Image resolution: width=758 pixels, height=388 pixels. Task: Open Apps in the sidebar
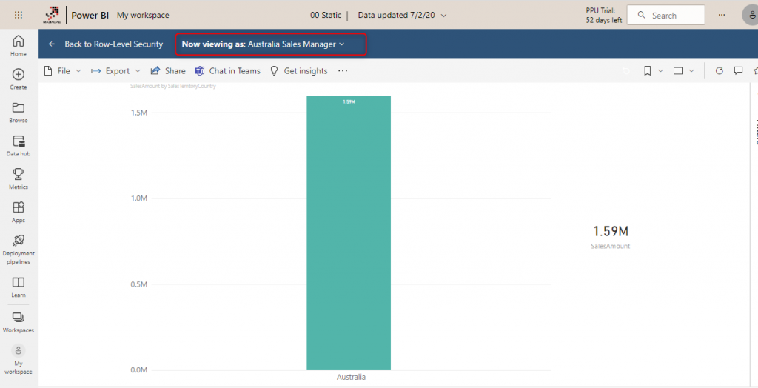19,212
